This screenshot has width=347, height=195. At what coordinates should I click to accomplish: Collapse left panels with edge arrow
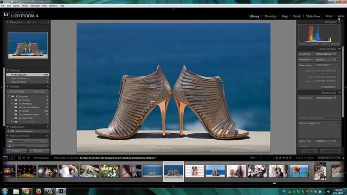[x=1, y=87]
